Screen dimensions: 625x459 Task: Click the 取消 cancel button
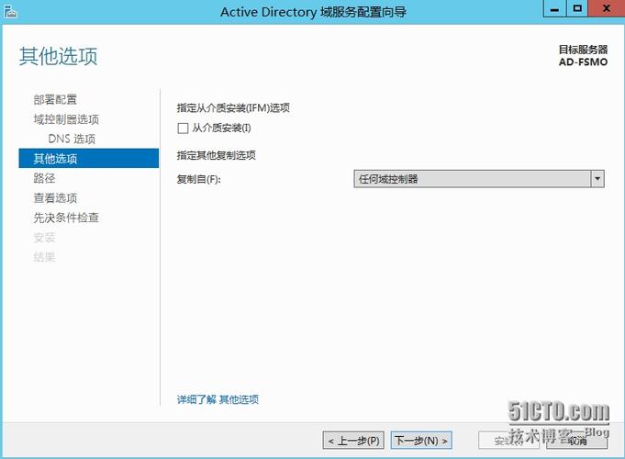point(576,441)
